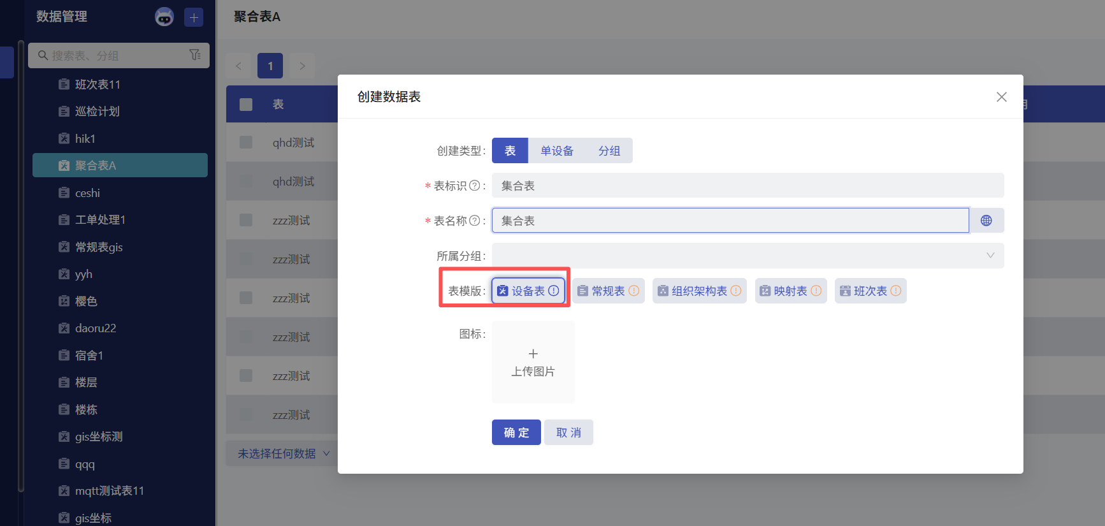Click the robot avatar icon in sidebar header
This screenshot has height=526, width=1105.
(x=164, y=17)
